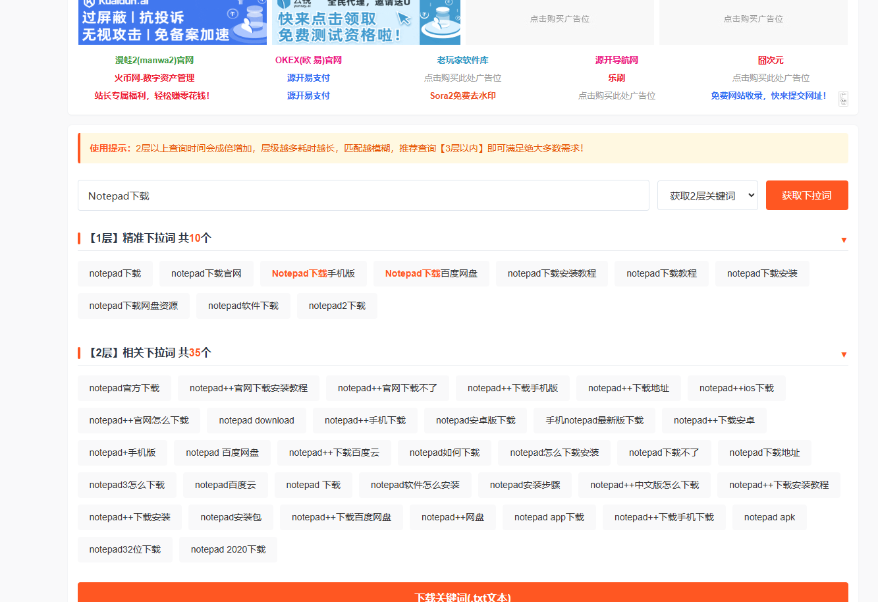878x602 pixels.
Task: Choose the notepad download keyword tag
Action: [256, 420]
